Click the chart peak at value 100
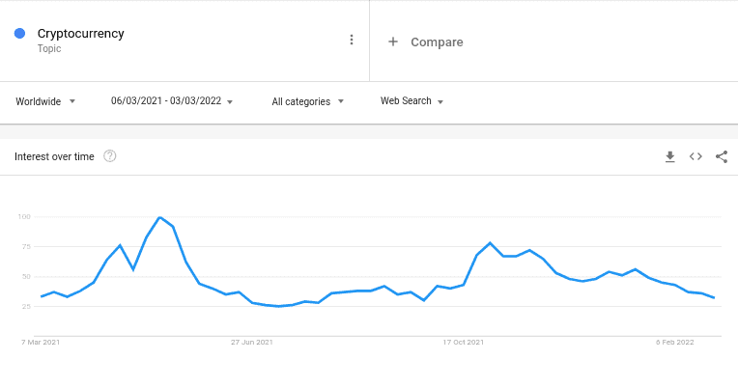Viewport: 738px width, 388px height. pos(160,217)
